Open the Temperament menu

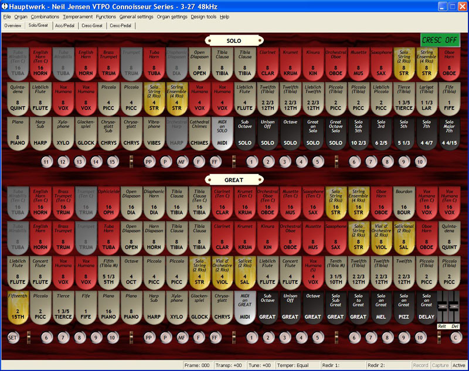point(78,17)
